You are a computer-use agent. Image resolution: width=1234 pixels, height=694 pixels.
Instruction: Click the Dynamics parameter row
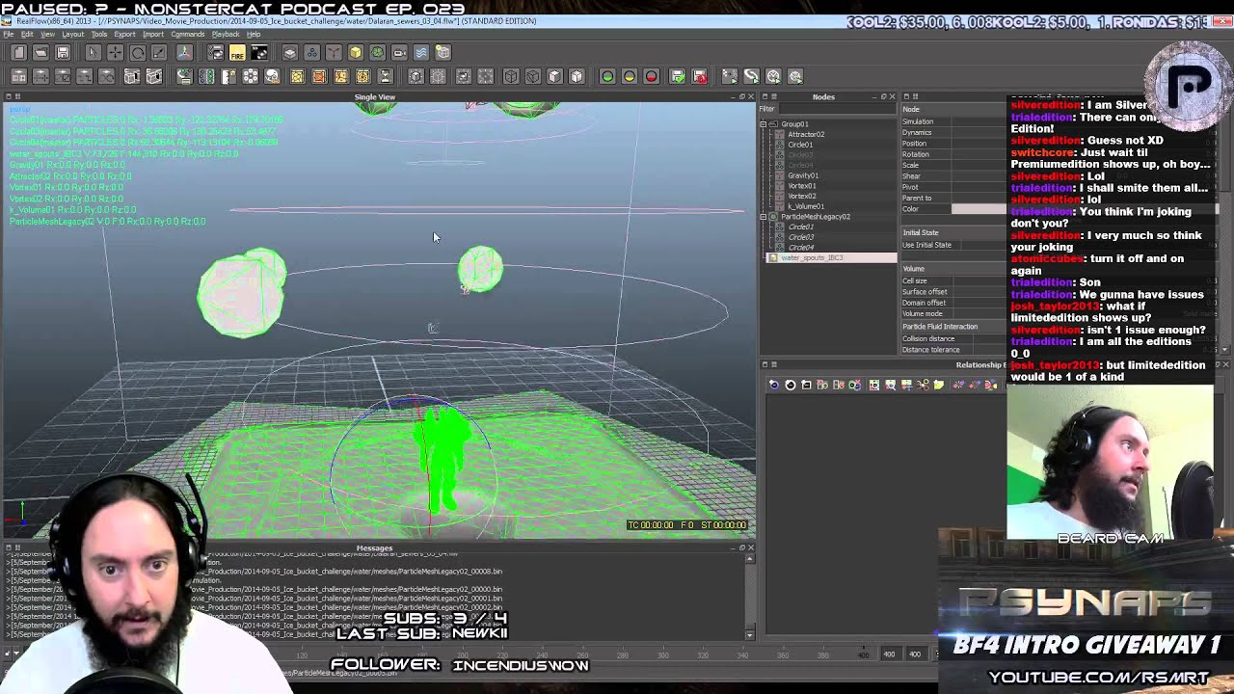click(952, 133)
